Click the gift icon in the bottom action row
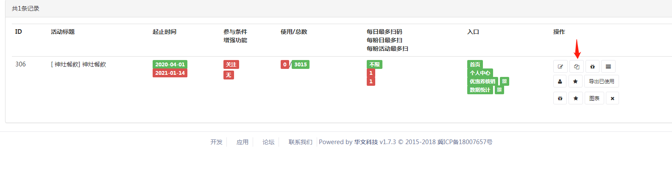 click(560, 98)
